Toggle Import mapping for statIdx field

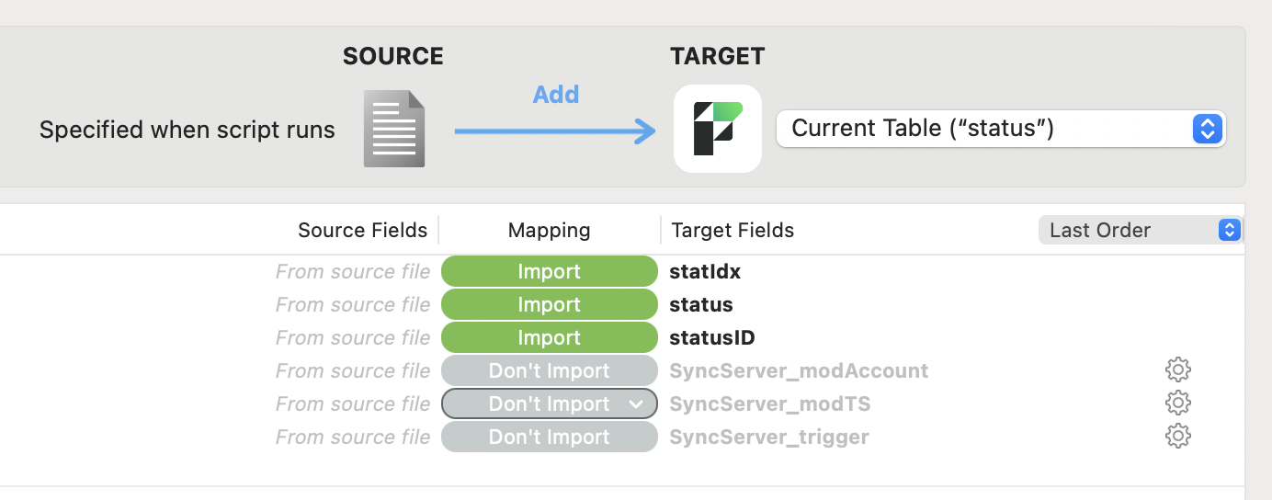point(549,272)
